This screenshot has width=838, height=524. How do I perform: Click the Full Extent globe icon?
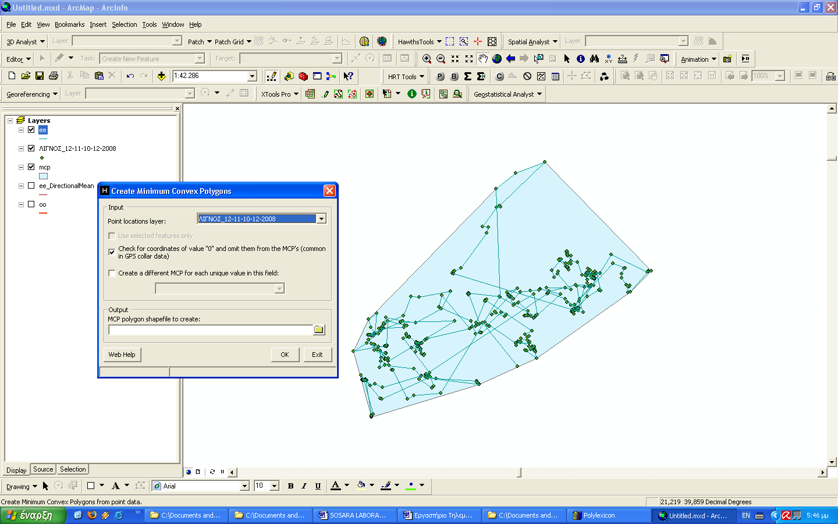tap(497, 59)
